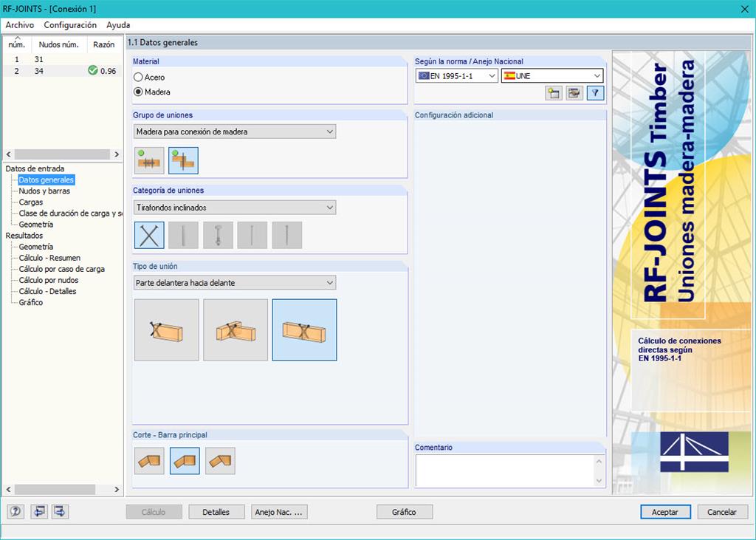This screenshot has width=756, height=540.
Task: Click the bolt category icon
Action: (218, 236)
